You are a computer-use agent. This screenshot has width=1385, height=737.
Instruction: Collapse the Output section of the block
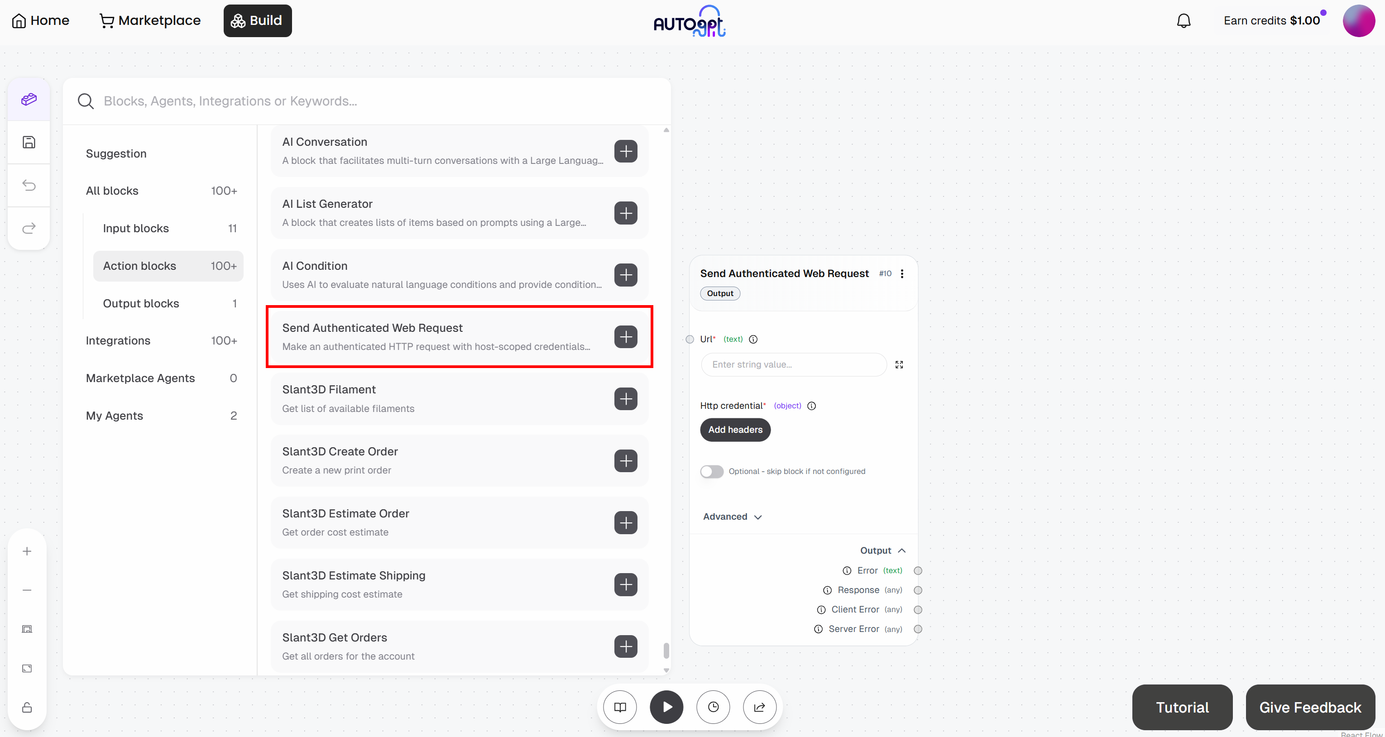[883, 550]
